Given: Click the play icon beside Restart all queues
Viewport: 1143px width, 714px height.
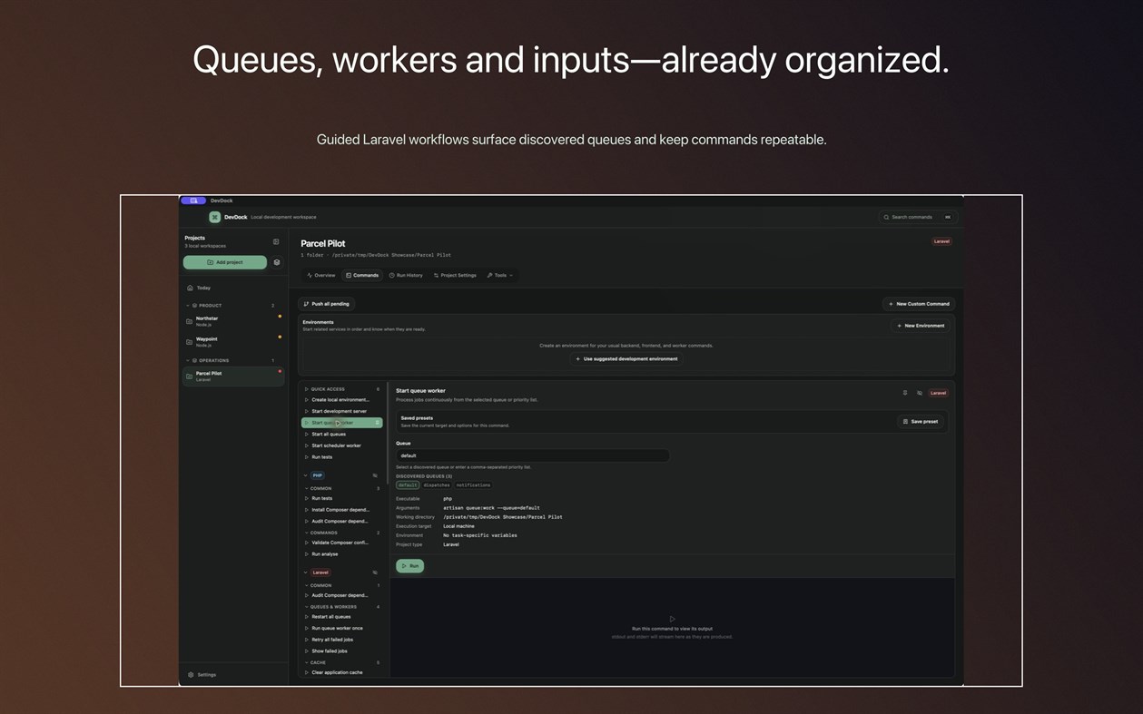Looking at the screenshot, I should (307, 617).
